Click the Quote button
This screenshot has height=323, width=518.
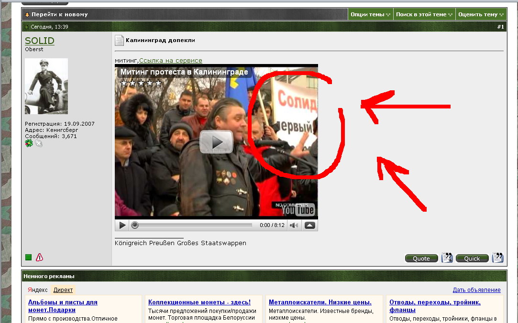pos(421,258)
